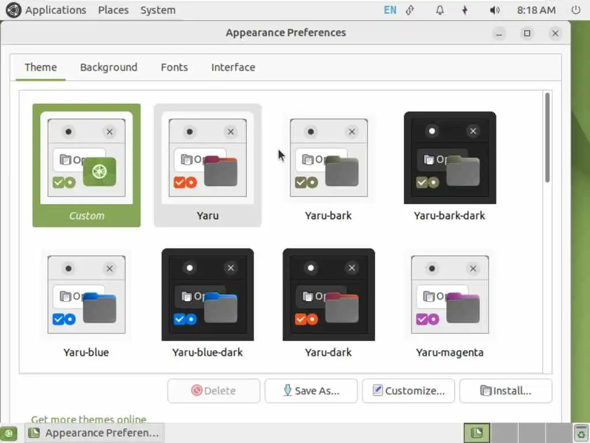Close the Appearance Preferences window

click(x=555, y=33)
